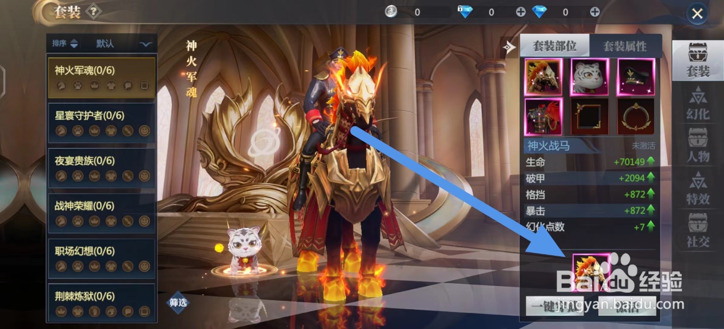Click the 未激活 status label
The image size is (724, 329).
click(643, 146)
